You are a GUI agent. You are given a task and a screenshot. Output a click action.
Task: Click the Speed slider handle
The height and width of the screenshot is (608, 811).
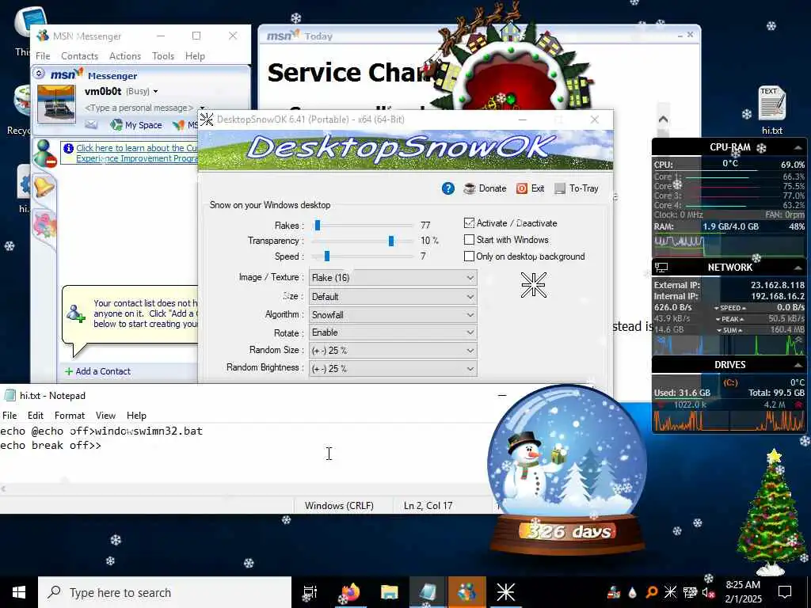click(x=327, y=256)
